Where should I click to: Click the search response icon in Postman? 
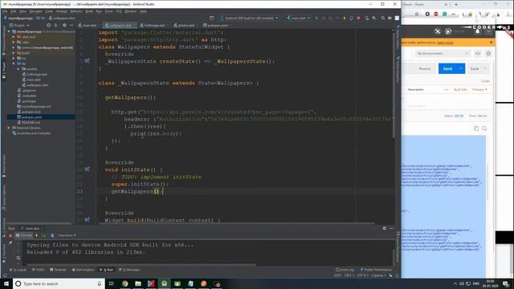pos(484,128)
